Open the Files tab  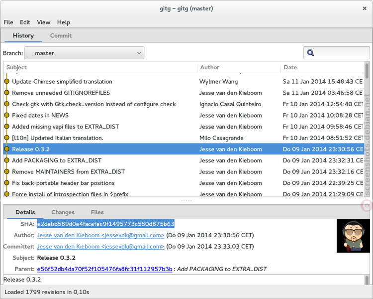(97, 212)
